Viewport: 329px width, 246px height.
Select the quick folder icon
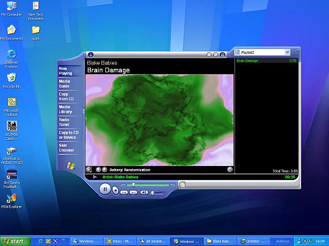click(x=35, y=33)
